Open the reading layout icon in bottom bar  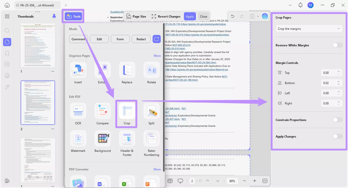point(170,181)
